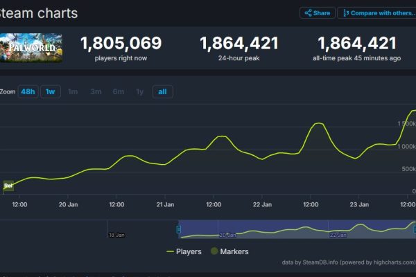Click the Rel marker on the chart
The height and width of the screenshot is (277, 416).
click(8, 186)
